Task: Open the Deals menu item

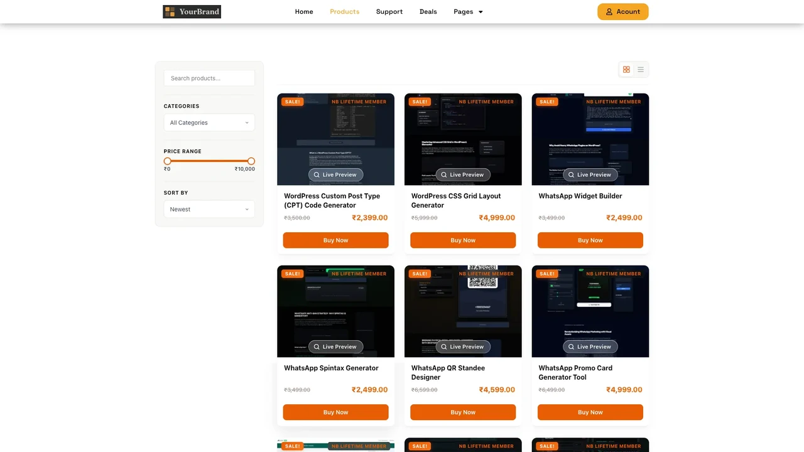Action: [x=428, y=12]
